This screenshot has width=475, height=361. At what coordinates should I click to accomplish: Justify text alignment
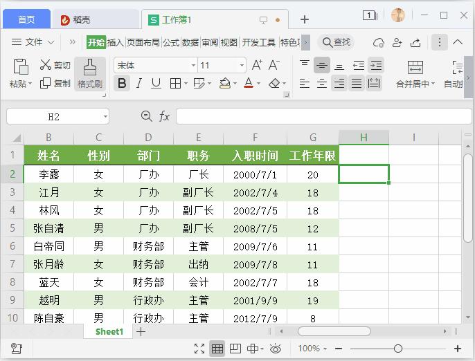357,83
